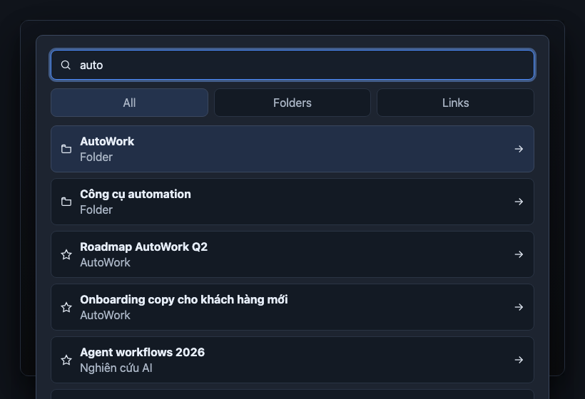Open the AutoWork folder title
Image resolution: width=585 pixels, height=399 pixels.
point(107,142)
